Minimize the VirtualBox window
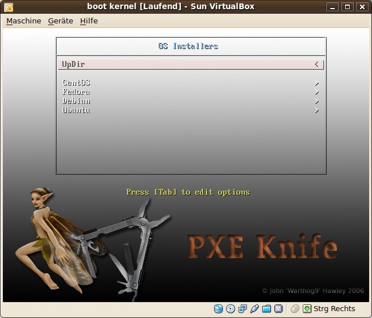This screenshot has width=372, height=318. tap(333, 7)
